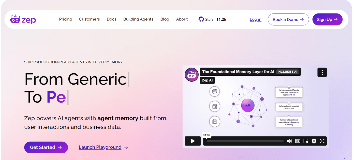The width and height of the screenshot is (356, 160).
Task: Open the video transcript search
Action: pyautogui.click(x=306, y=141)
